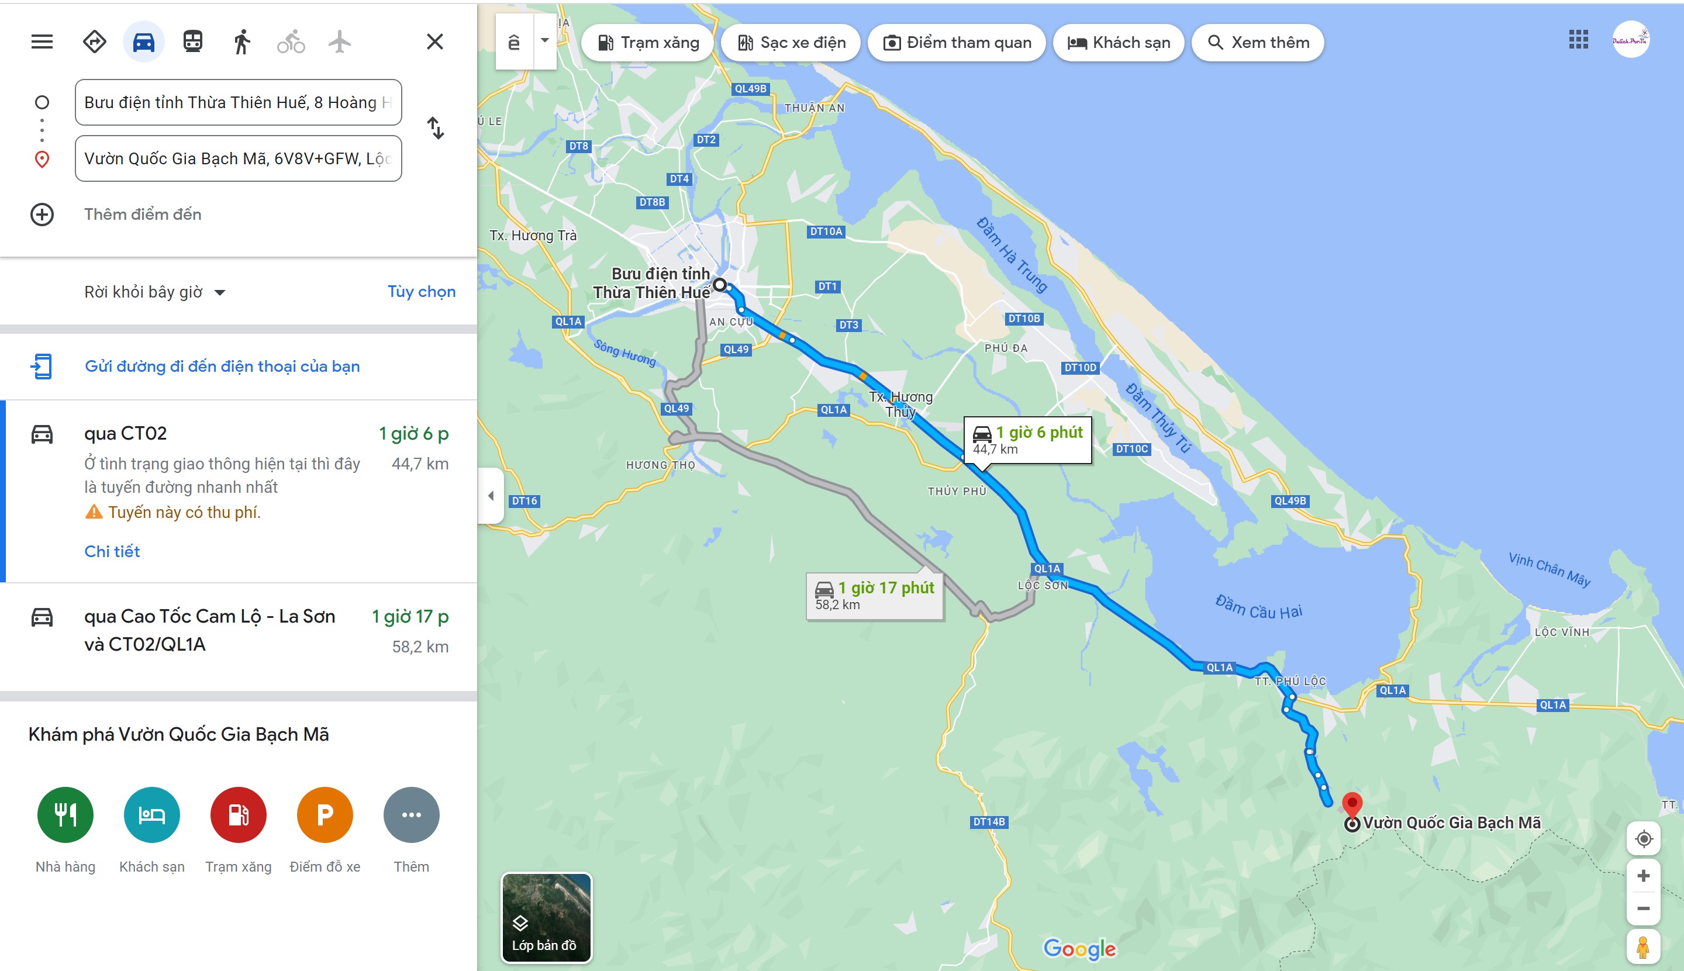Open the dropdown arrow beside the toll icon

click(x=545, y=41)
